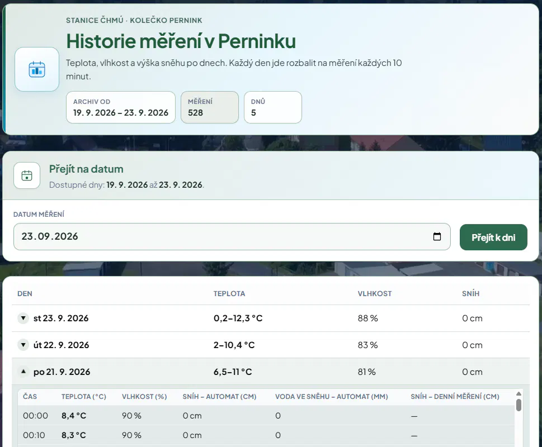Click the Datum měření input field
The width and height of the screenshot is (542, 447).
232,236
